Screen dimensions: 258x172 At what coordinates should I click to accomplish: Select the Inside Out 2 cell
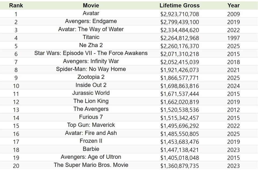(91, 85)
